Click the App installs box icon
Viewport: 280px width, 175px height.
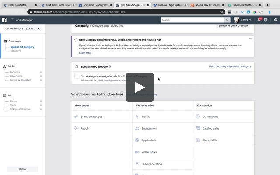click(x=137, y=140)
